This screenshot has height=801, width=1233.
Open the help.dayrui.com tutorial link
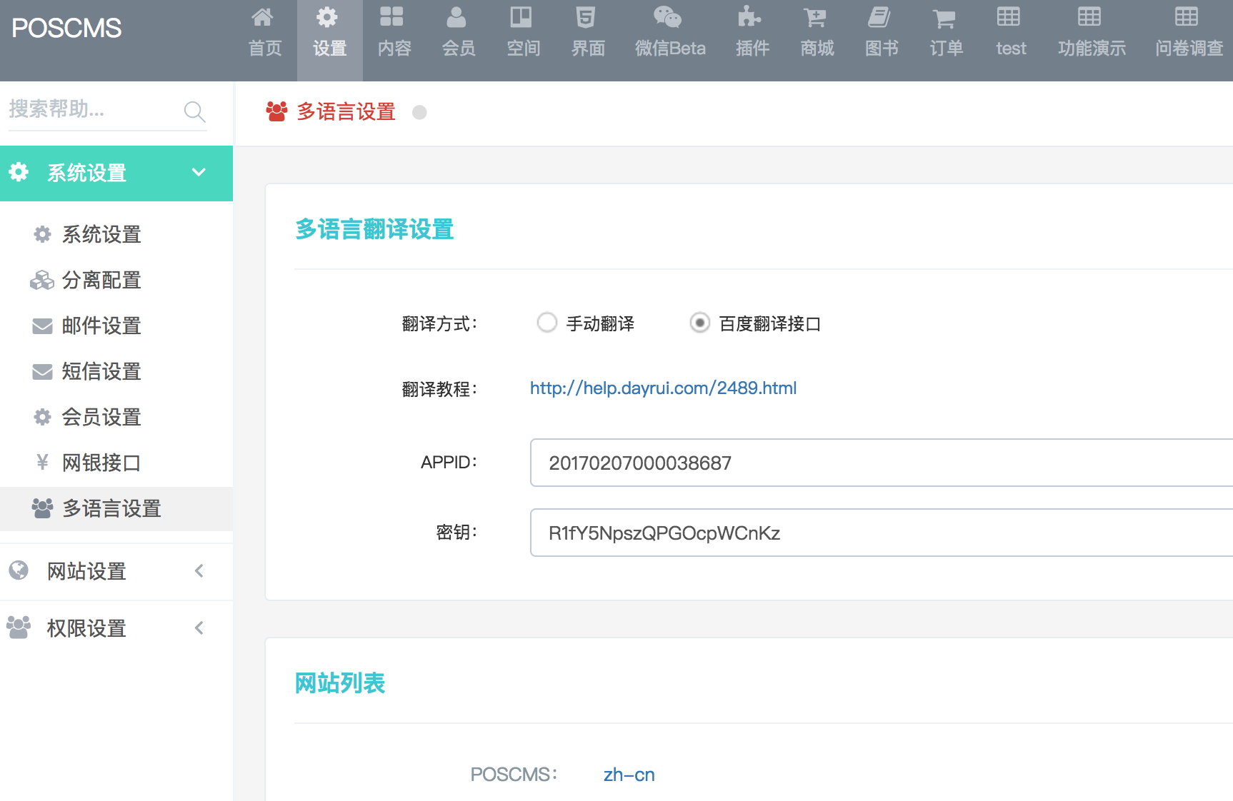click(663, 388)
